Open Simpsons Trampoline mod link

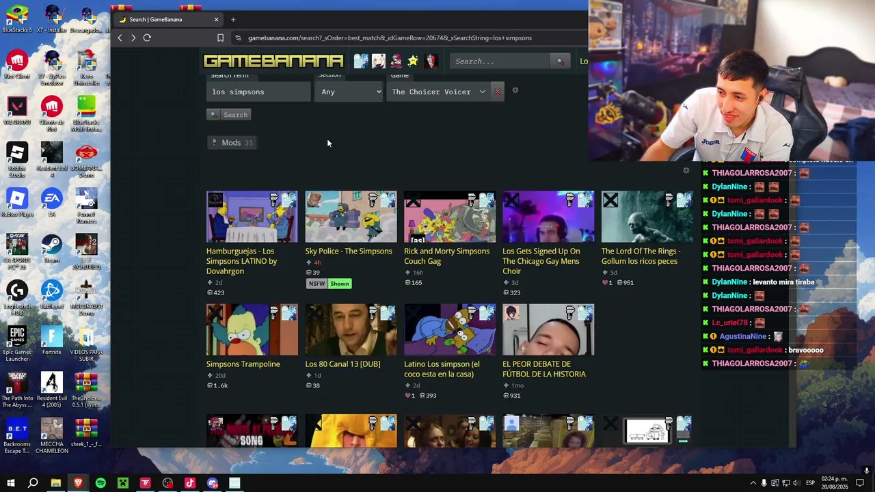click(243, 364)
